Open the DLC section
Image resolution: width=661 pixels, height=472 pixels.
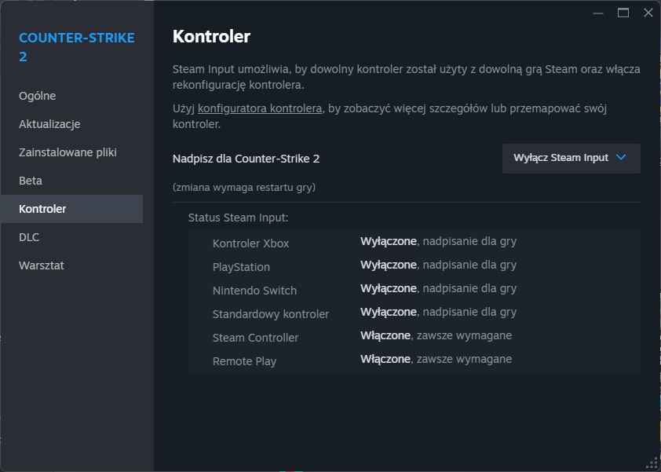pos(29,237)
